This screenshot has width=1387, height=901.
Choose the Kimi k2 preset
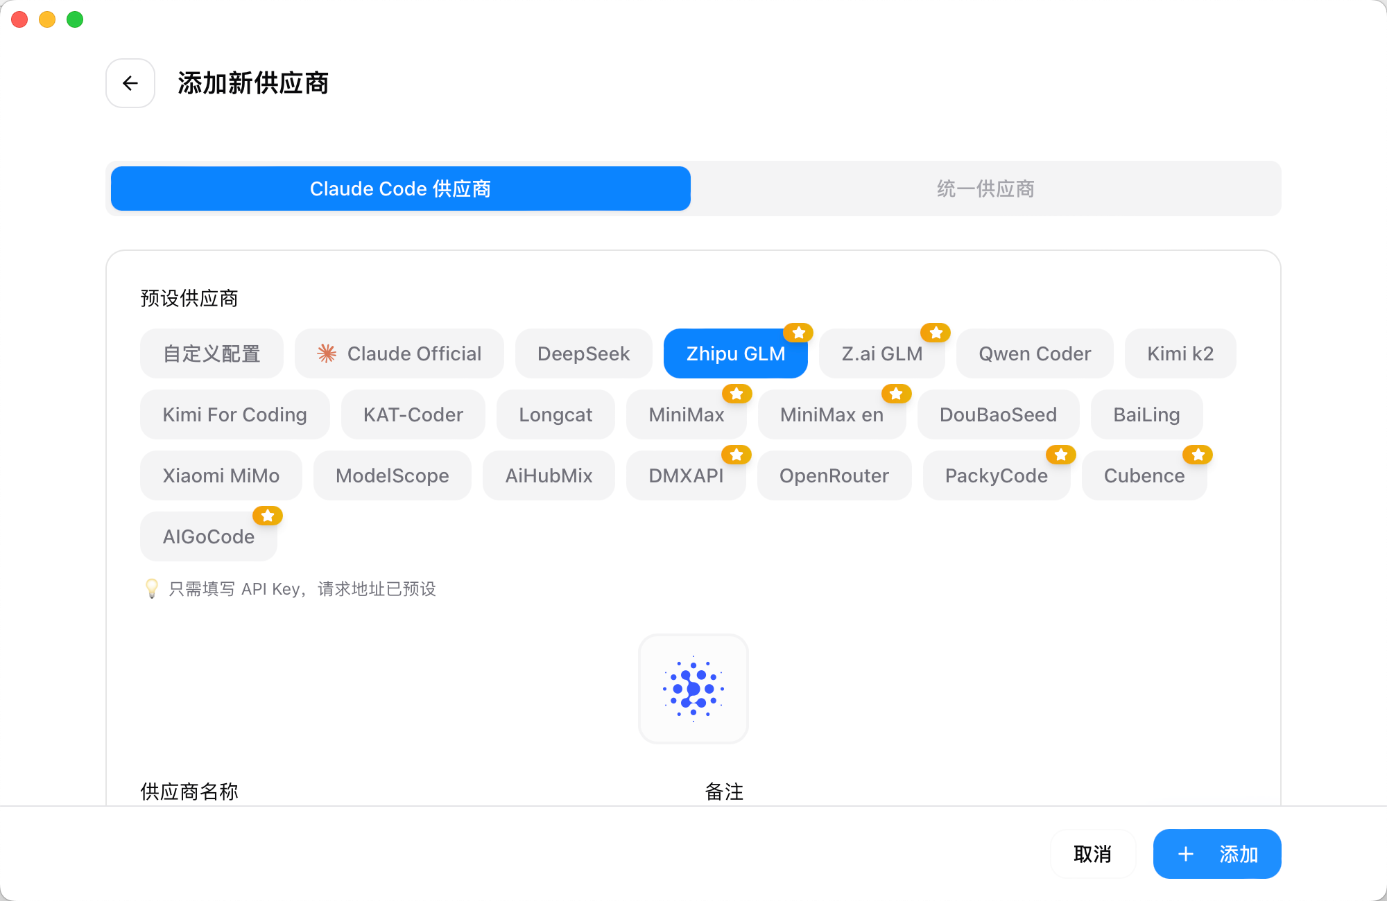coord(1180,353)
